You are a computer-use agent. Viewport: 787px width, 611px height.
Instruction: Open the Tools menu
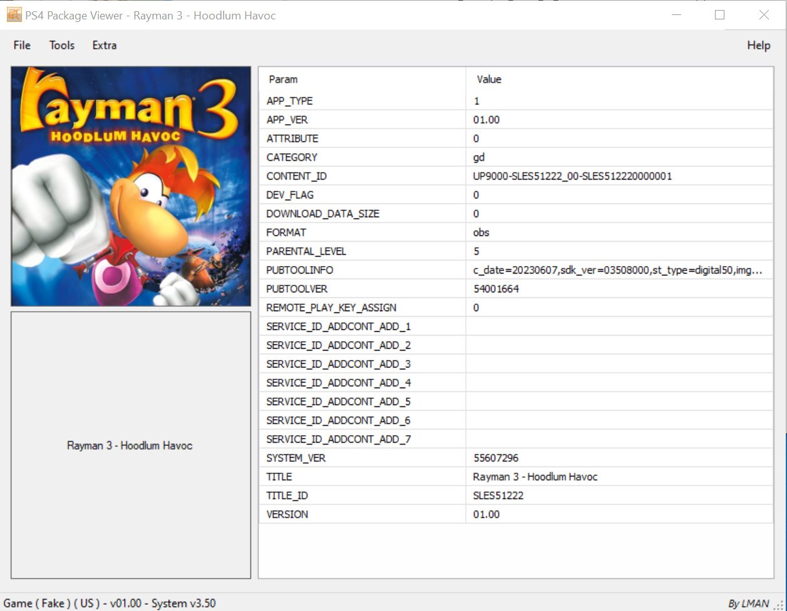62,45
